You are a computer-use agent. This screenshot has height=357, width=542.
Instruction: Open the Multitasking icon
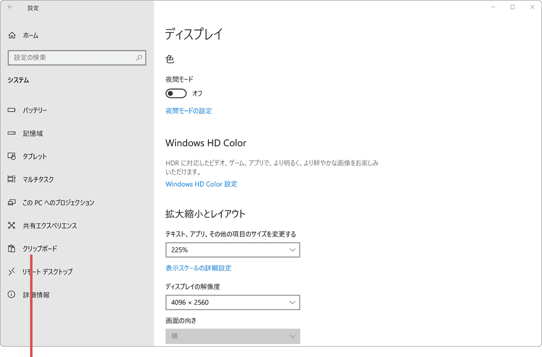(11, 179)
